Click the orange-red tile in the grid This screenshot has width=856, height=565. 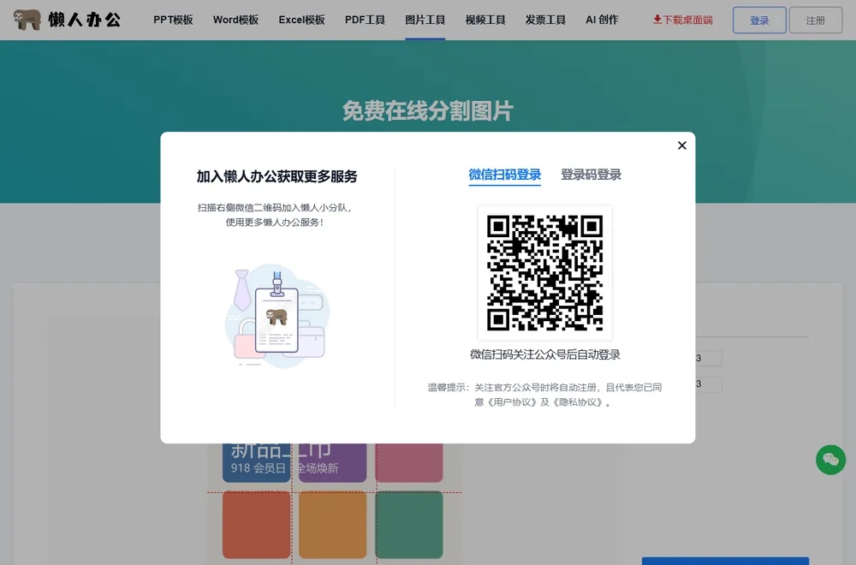tap(256, 524)
